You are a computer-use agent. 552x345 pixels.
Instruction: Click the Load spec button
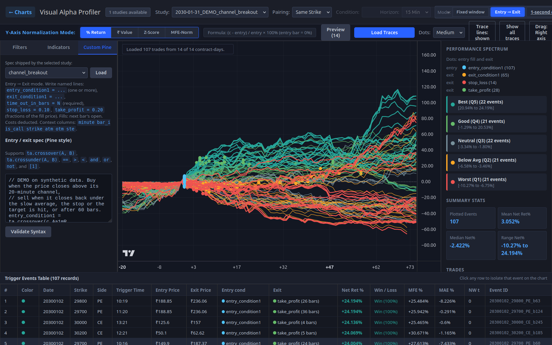(x=101, y=73)
